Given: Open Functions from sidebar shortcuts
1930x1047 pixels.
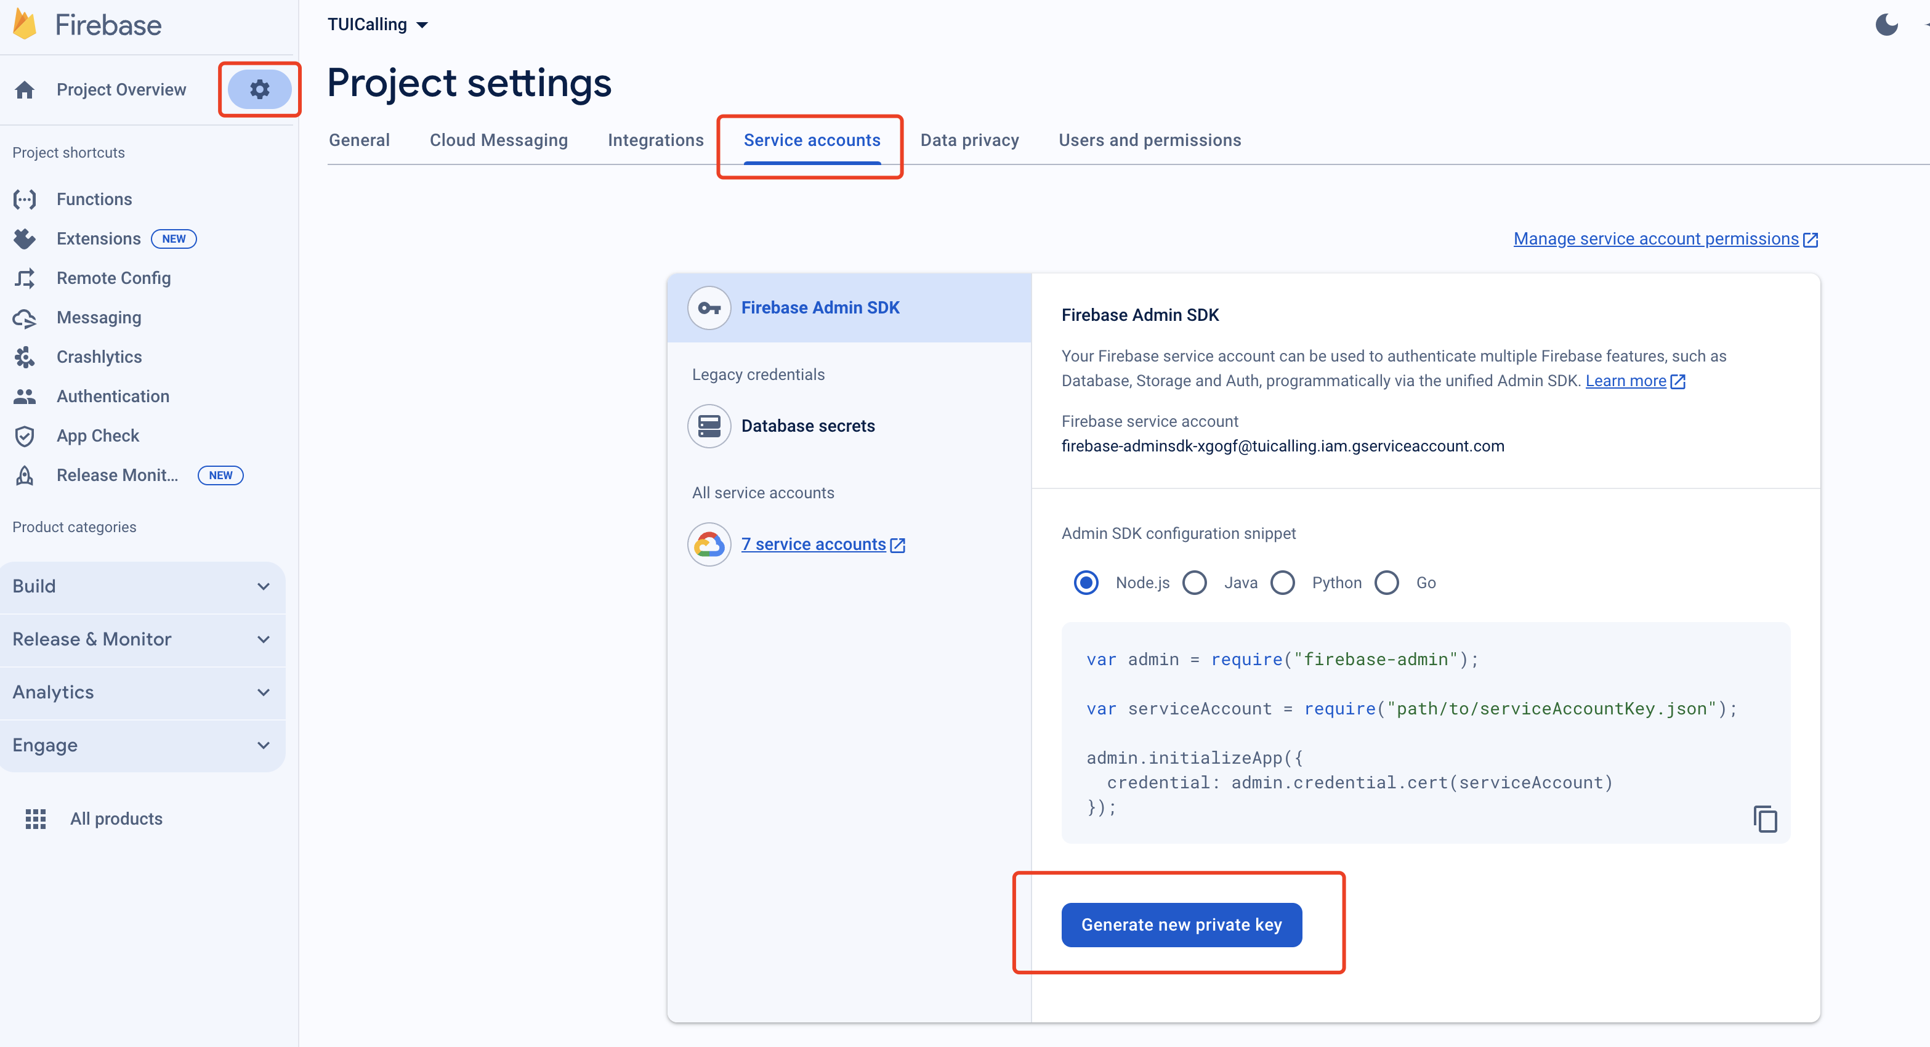Looking at the screenshot, I should point(94,198).
